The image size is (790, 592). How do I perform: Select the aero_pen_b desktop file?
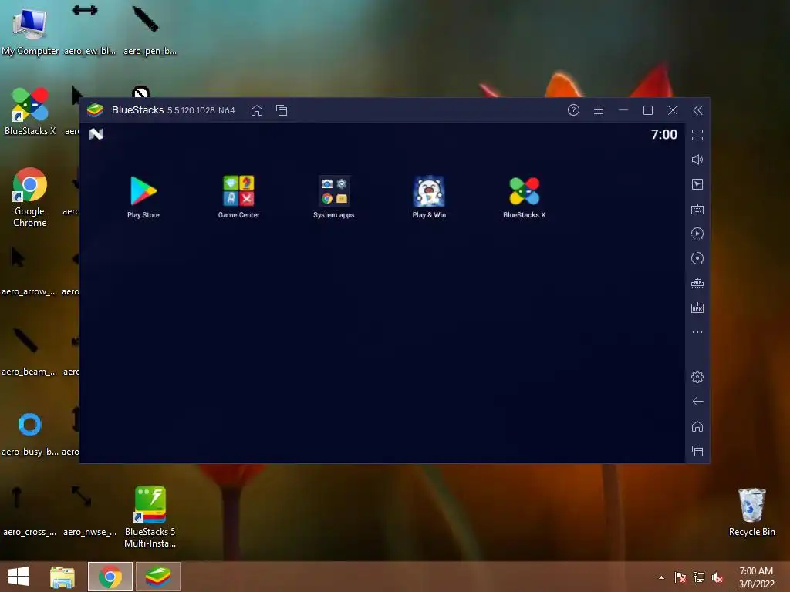(150, 30)
